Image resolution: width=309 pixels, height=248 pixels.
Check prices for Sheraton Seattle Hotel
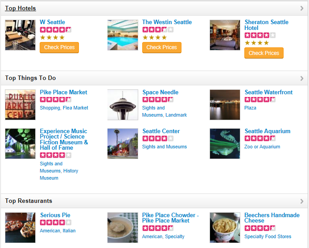264,53
